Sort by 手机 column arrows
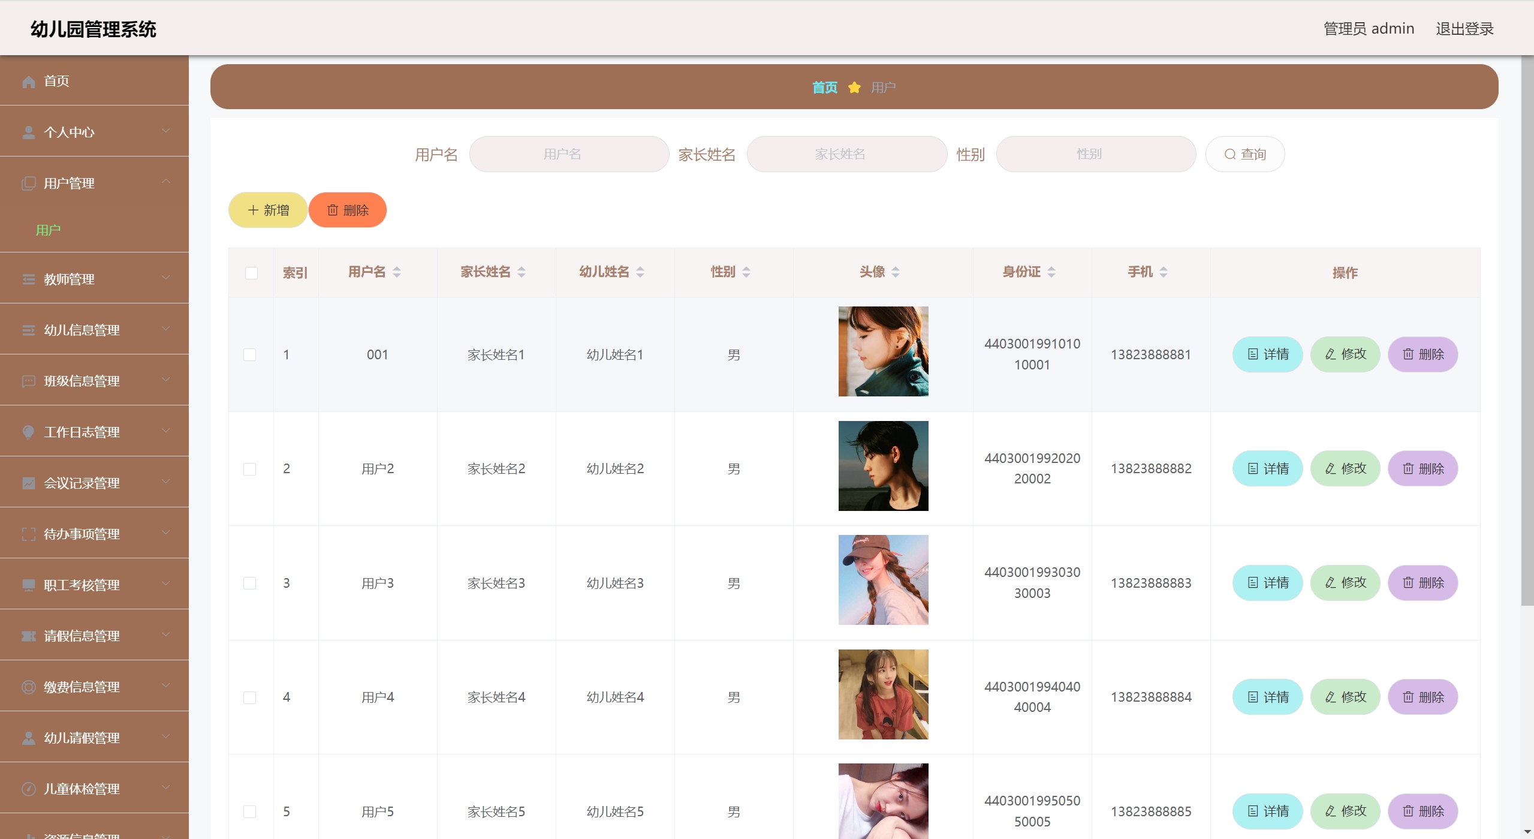Image resolution: width=1534 pixels, height=839 pixels. 1164,272
